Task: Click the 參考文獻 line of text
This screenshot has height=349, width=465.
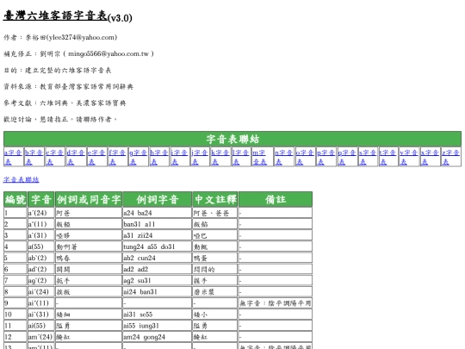Action: [x=65, y=103]
